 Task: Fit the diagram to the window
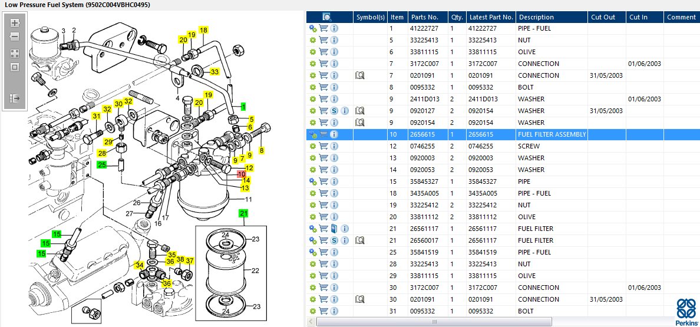click(x=15, y=67)
